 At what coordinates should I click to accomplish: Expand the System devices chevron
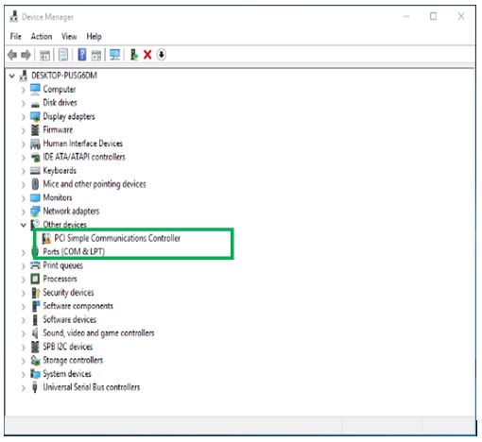pyautogui.click(x=24, y=374)
